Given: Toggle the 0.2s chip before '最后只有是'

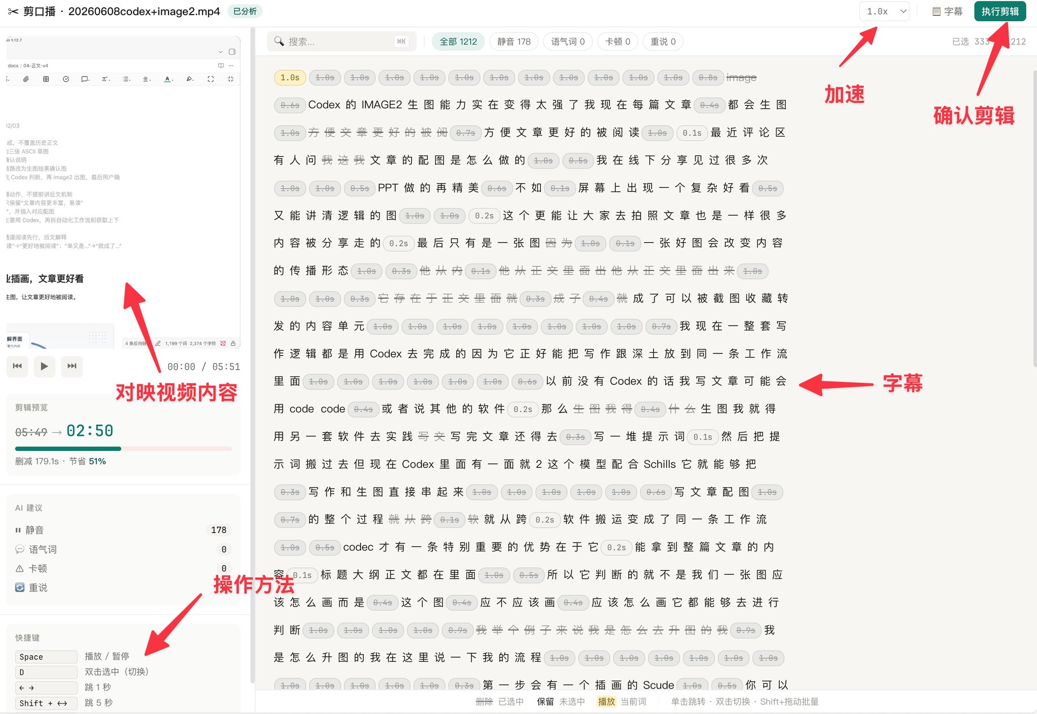Looking at the screenshot, I should click(x=399, y=243).
